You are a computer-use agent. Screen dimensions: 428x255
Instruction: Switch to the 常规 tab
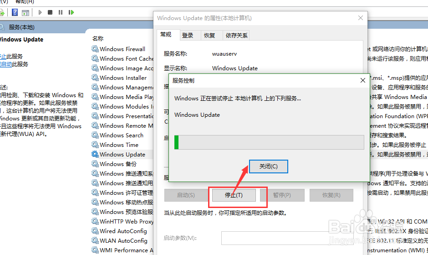click(166, 35)
